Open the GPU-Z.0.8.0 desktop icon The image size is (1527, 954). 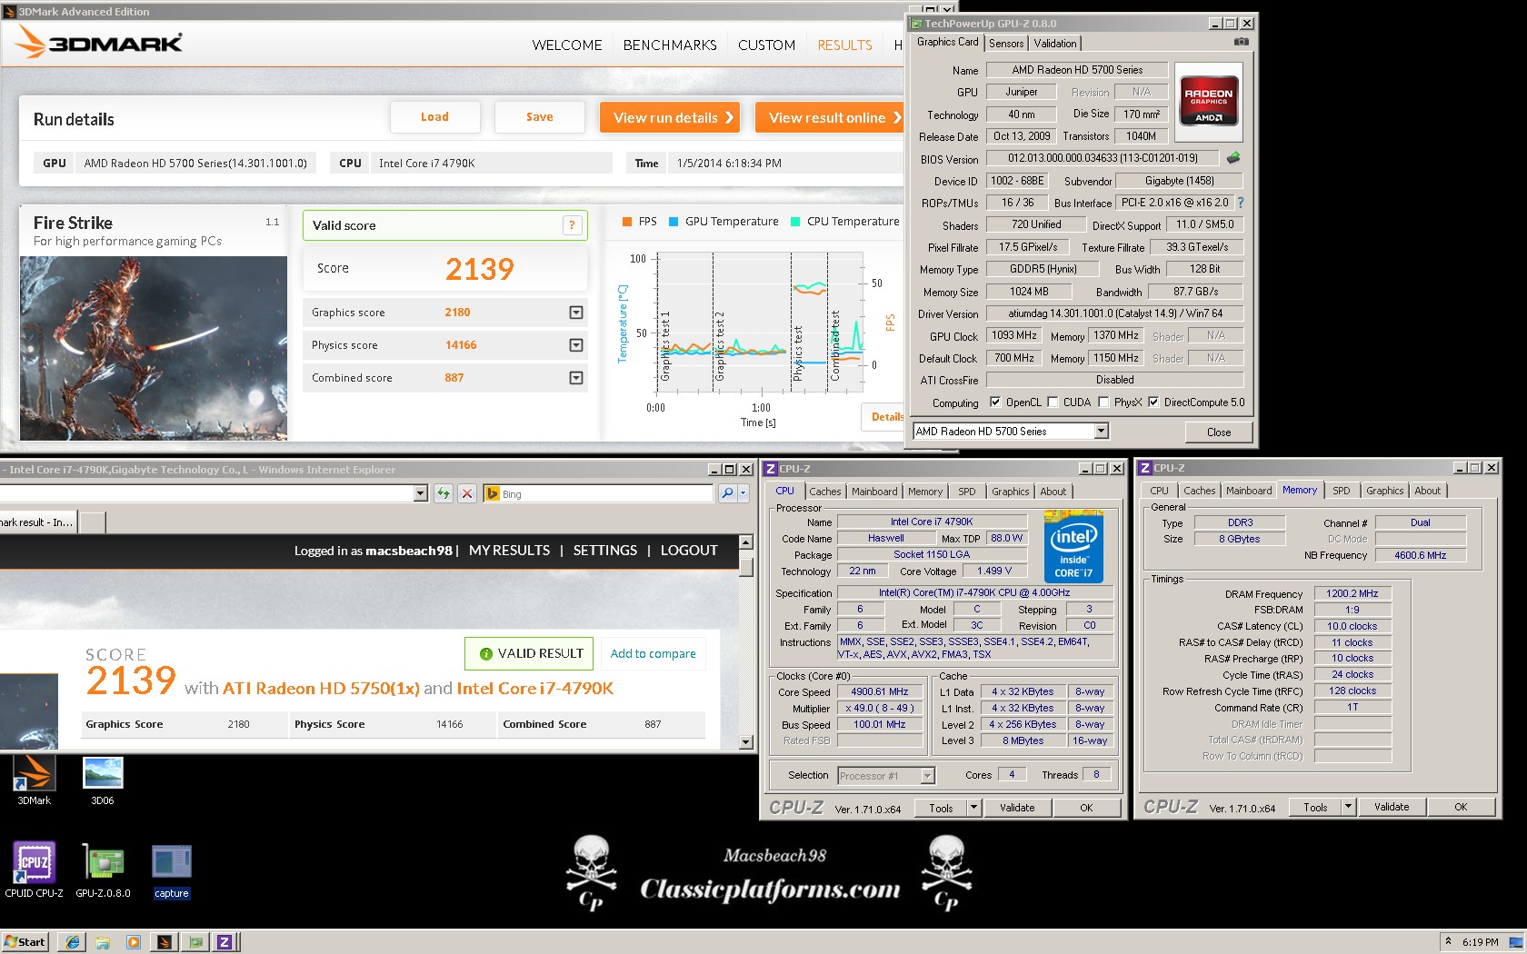103,870
